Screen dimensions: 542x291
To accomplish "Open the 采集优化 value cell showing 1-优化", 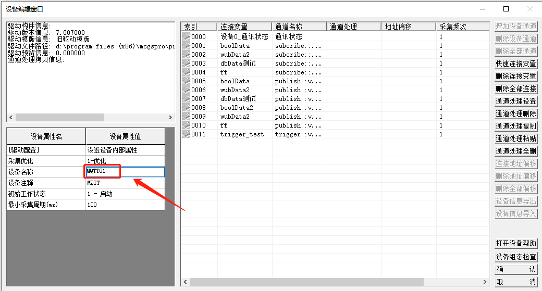I will 125,161.
